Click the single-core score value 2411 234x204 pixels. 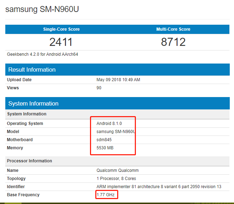tap(61, 42)
